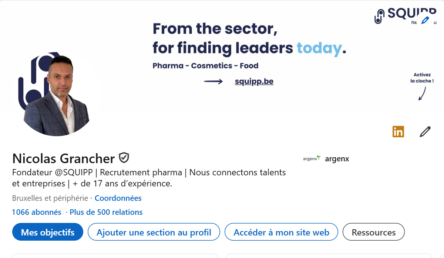Viewport: 444px width, 258px height.
Task: Open Plus de 500 relations link
Action: pos(106,212)
